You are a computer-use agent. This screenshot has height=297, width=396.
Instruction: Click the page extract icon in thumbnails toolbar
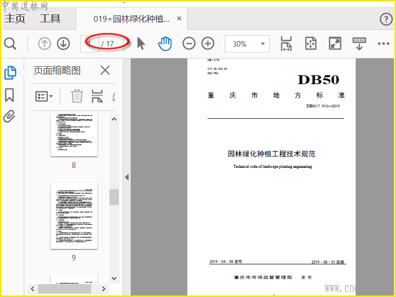pos(97,96)
